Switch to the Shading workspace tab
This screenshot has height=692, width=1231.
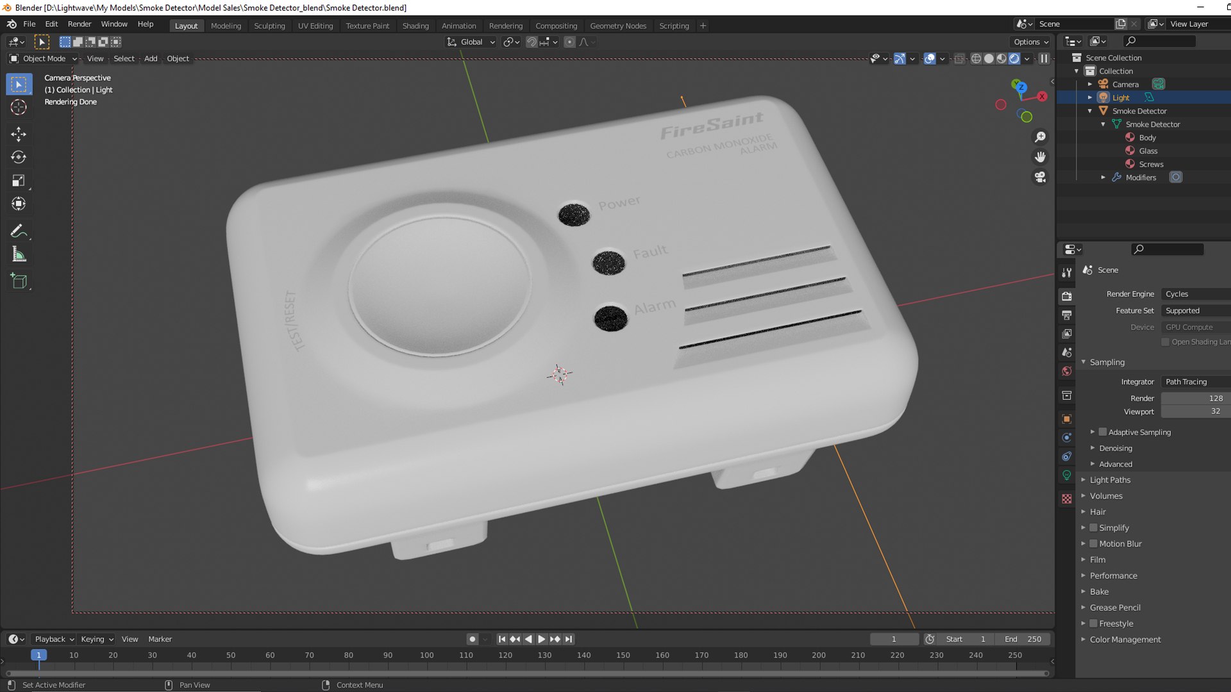415,26
